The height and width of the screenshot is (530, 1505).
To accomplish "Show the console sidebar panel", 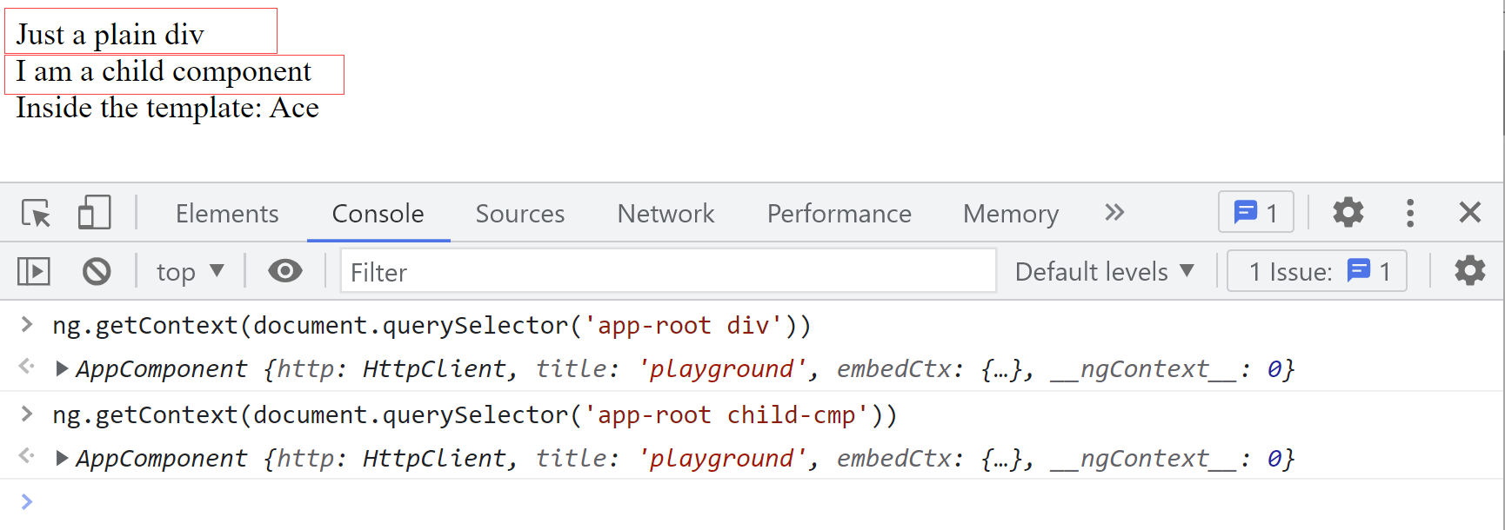I will 34,272.
